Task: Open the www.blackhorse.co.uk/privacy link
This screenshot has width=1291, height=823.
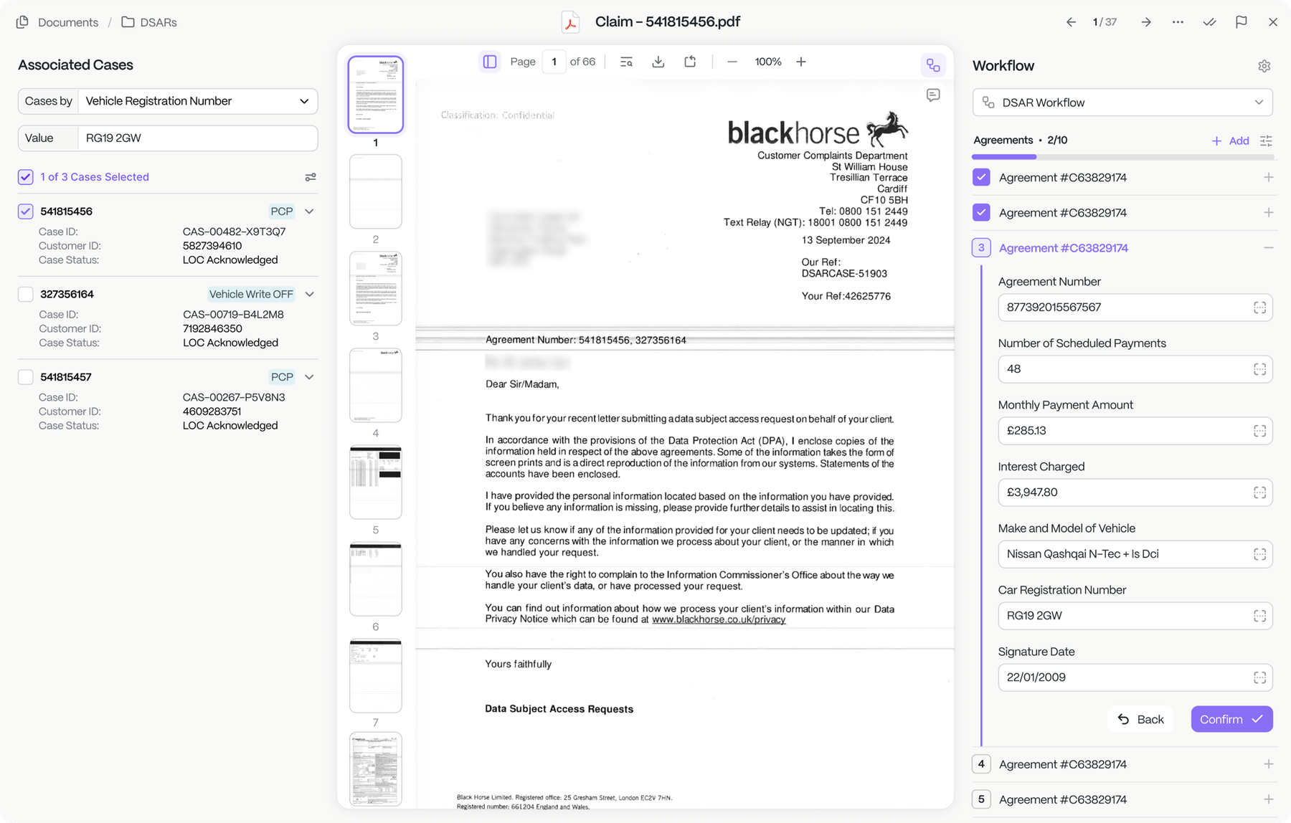Action: coord(719,620)
